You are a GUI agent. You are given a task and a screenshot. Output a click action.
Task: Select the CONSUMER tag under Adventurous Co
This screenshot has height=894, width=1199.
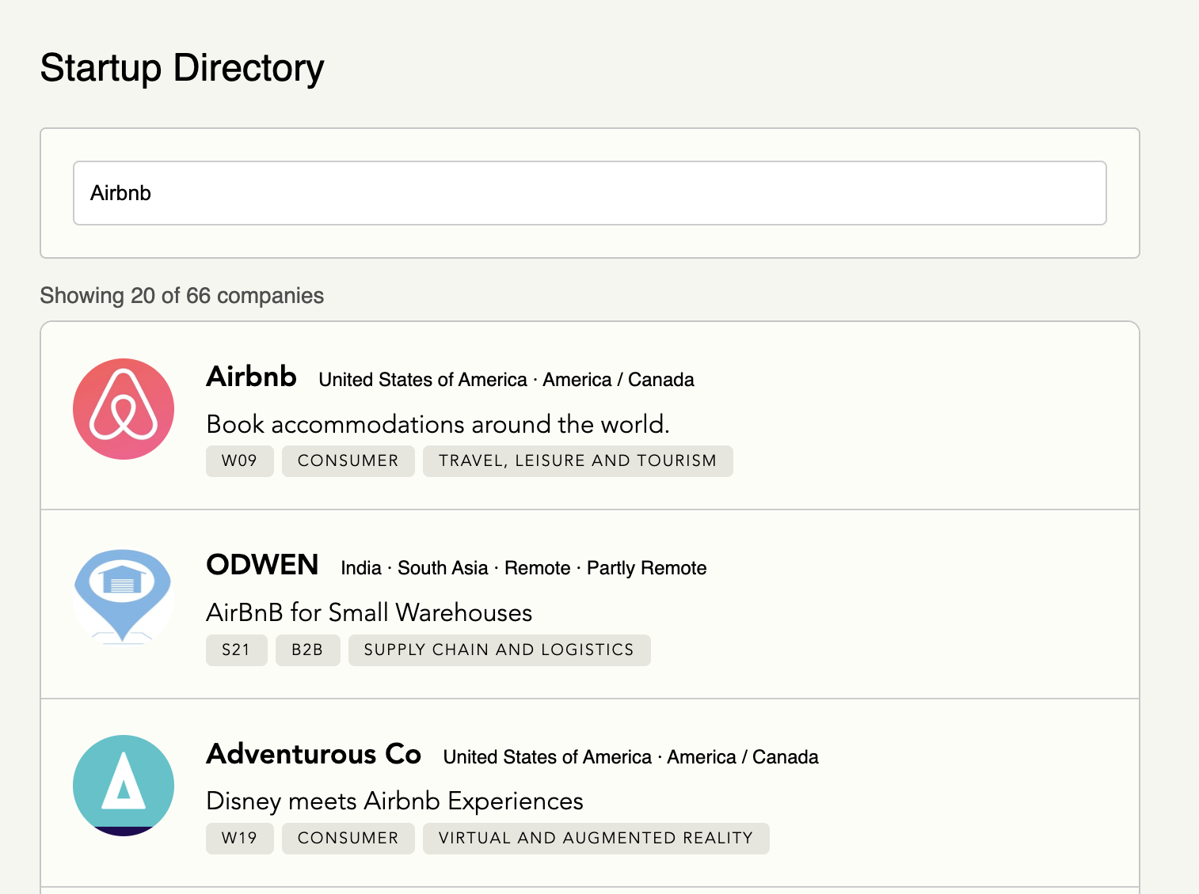point(348,839)
